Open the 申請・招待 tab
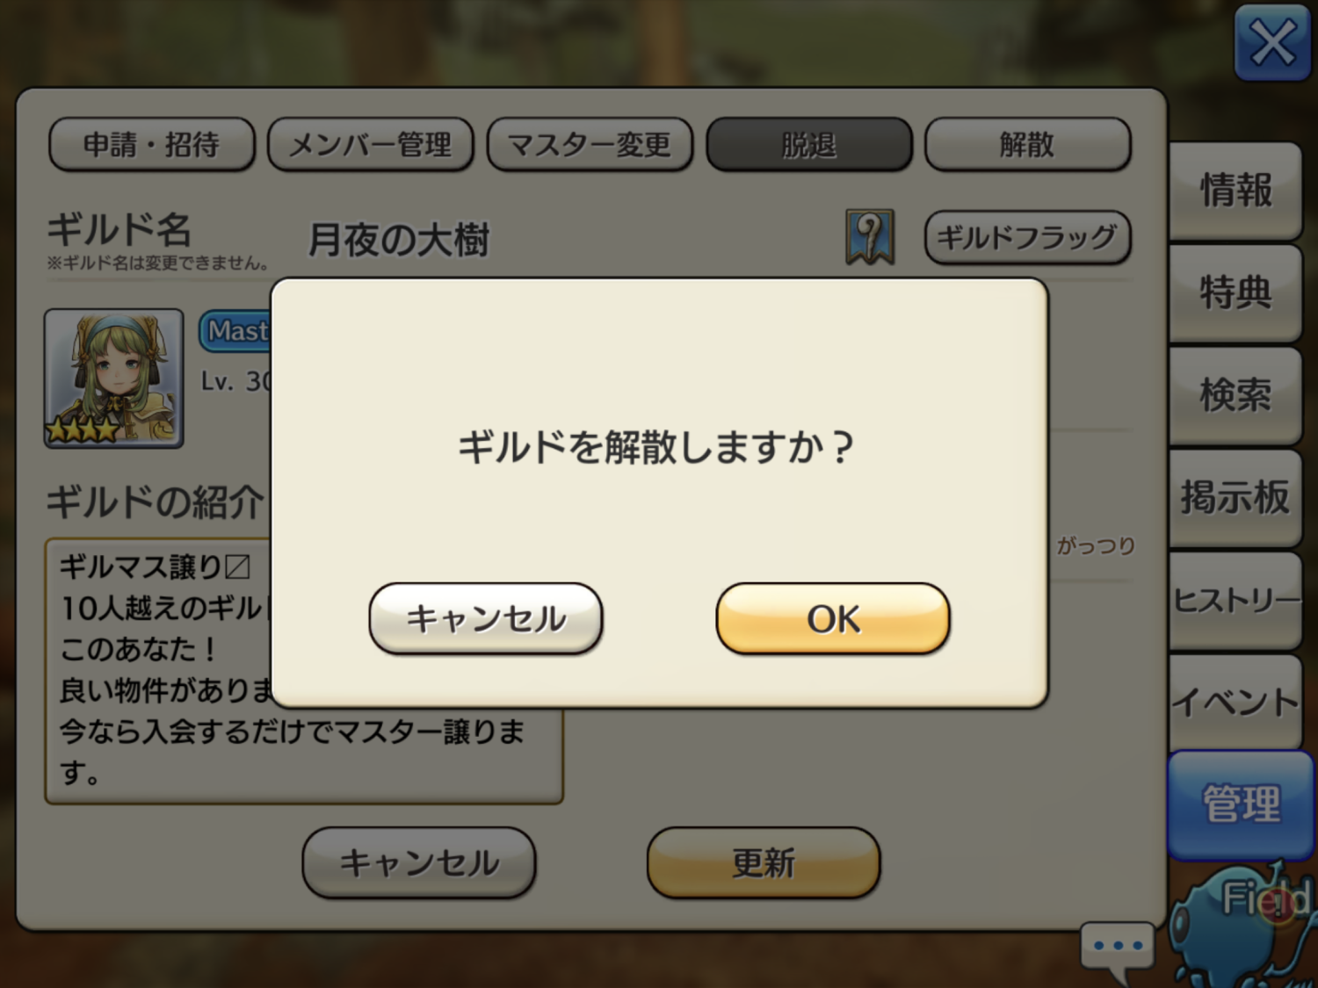 pyautogui.click(x=151, y=144)
